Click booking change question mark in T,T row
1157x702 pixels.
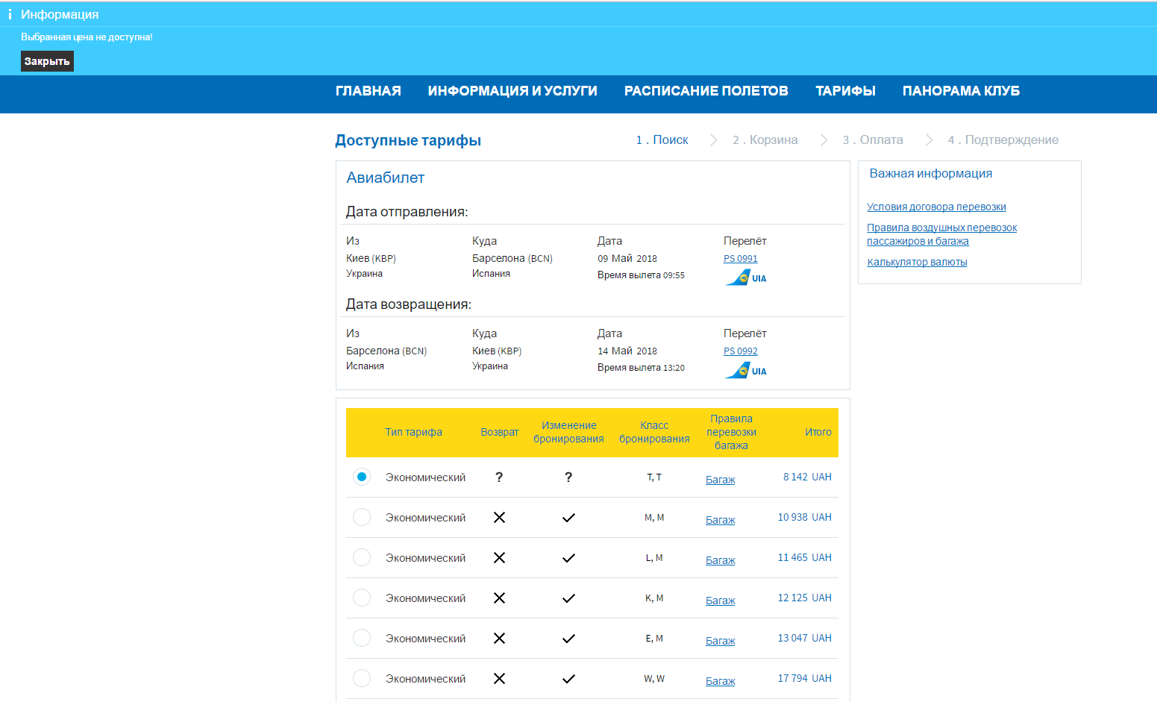pos(568,477)
